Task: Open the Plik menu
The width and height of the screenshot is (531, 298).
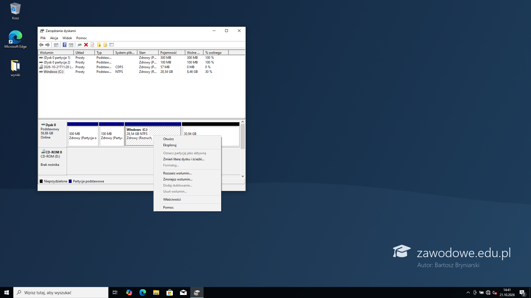Action: pos(43,38)
